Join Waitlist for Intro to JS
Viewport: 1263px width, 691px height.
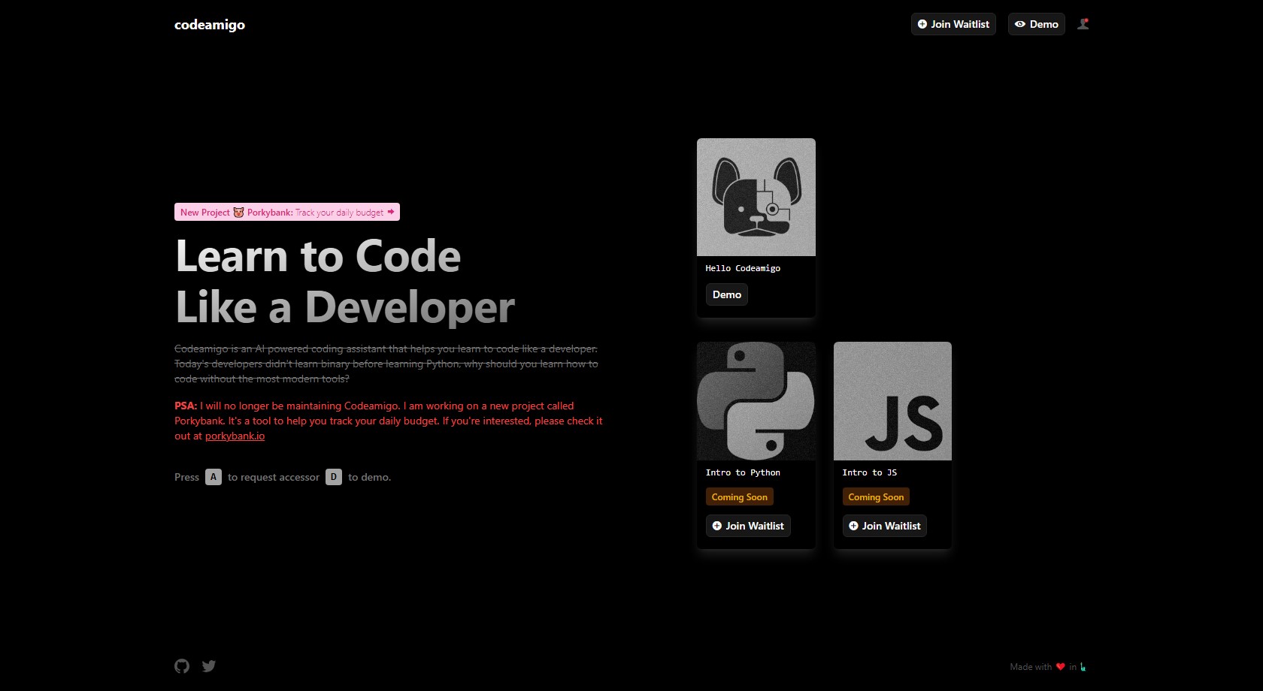(x=884, y=526)
